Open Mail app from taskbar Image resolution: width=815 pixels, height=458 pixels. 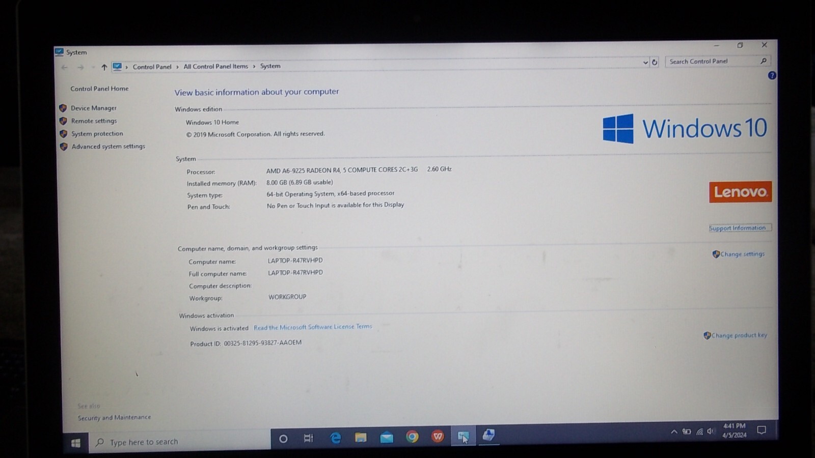387,437
